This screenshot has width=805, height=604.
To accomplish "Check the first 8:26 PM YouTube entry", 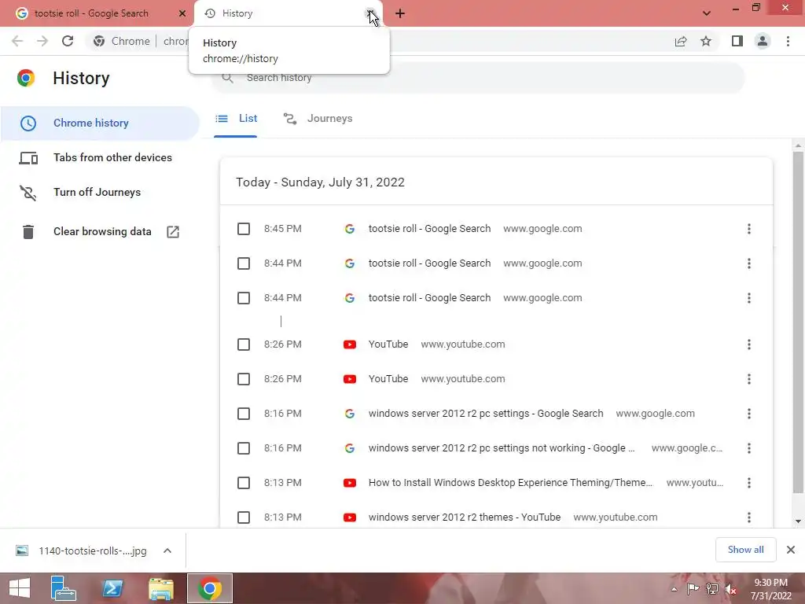I will point(244,344).
